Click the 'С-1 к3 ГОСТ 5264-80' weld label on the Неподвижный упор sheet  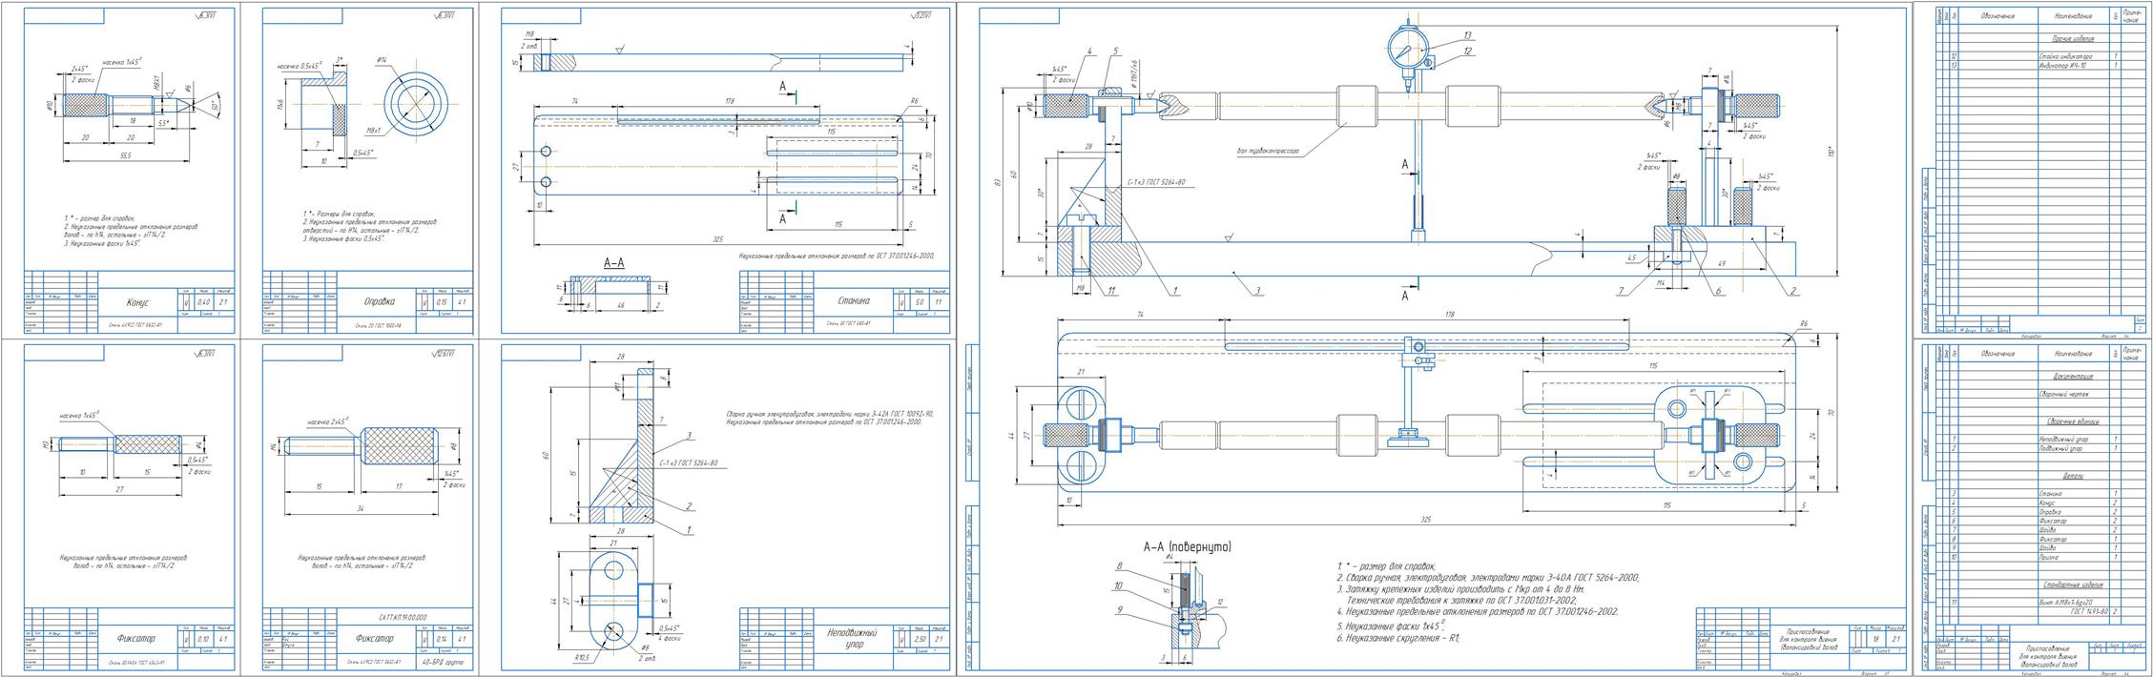coord(688,462)
